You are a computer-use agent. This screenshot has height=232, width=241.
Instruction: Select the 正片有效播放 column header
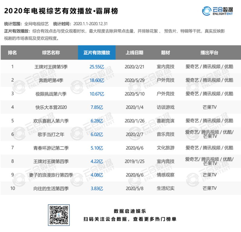point(97,52)
